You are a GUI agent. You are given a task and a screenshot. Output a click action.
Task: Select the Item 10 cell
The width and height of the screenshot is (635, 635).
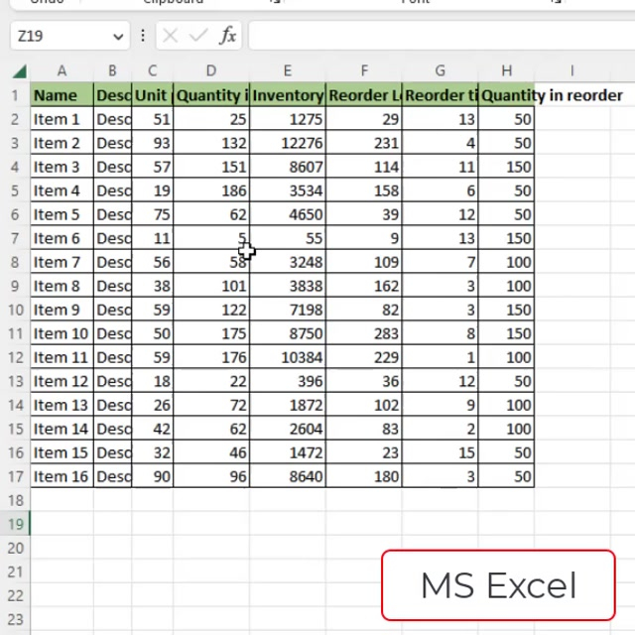point(62,333)
